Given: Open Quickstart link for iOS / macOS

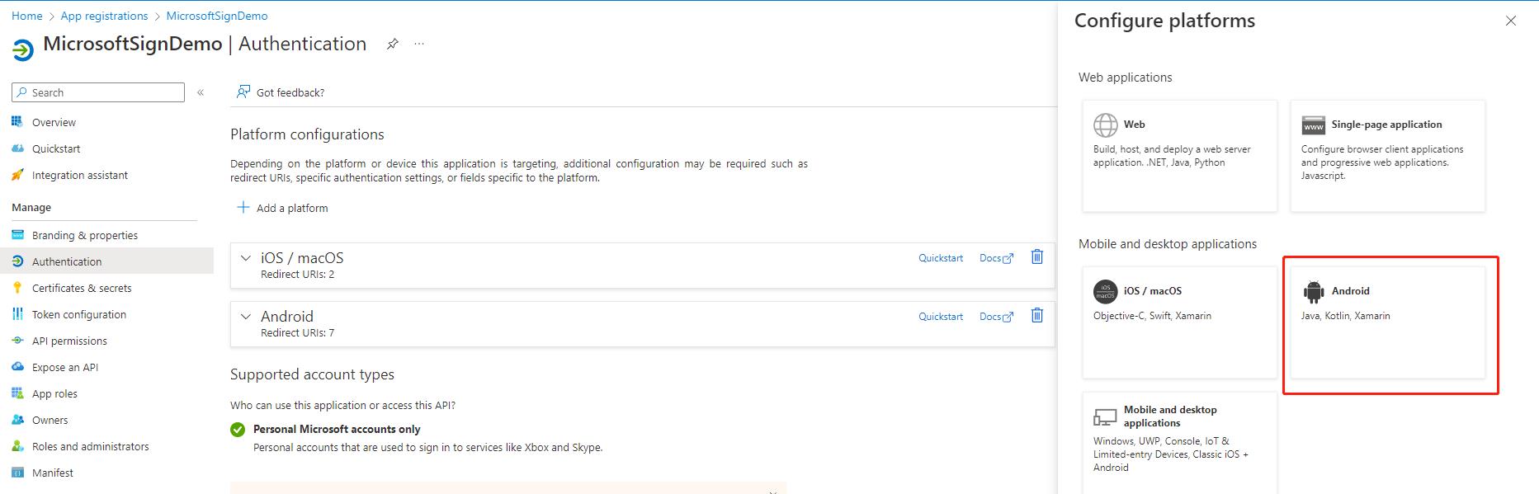Looking at the screenshot, I should click(941, 258).
